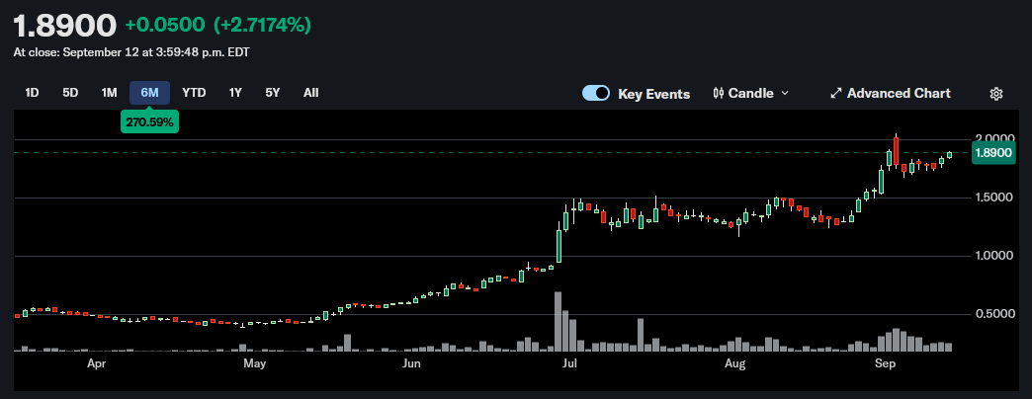
Task: Click the 1.8900 current price tag on axis
Action: tap(993, 152)
